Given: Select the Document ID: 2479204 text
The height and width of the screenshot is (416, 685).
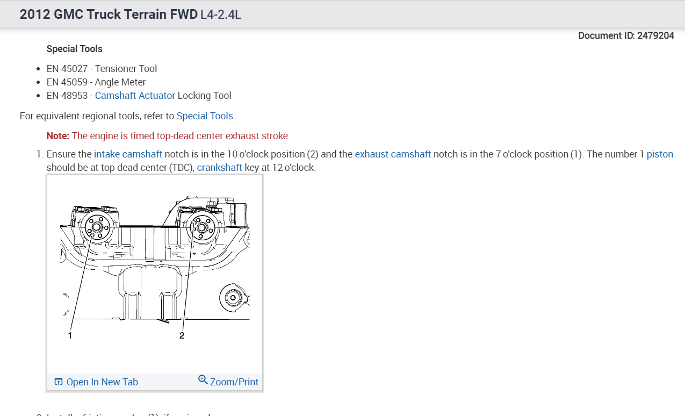Looking at the screenshot, I should click(626, 35).
